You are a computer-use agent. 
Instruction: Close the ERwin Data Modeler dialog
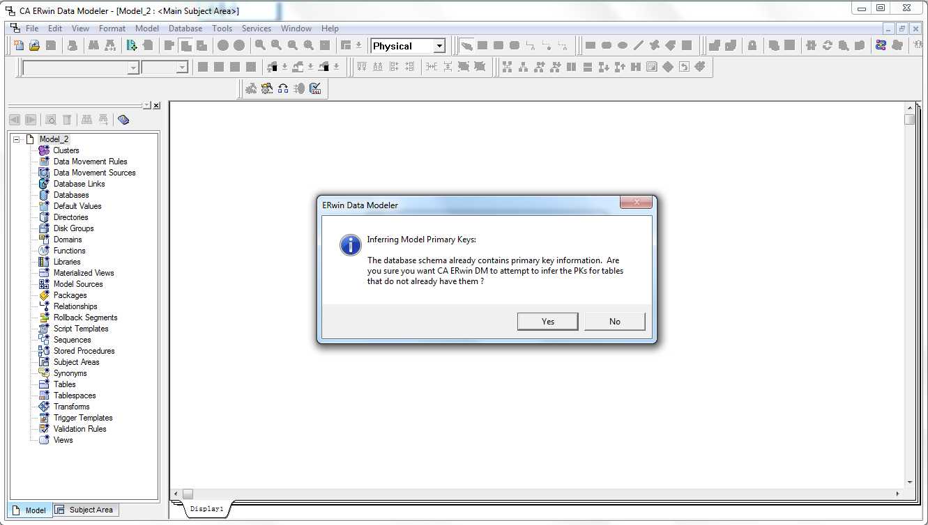click(637, 203)
